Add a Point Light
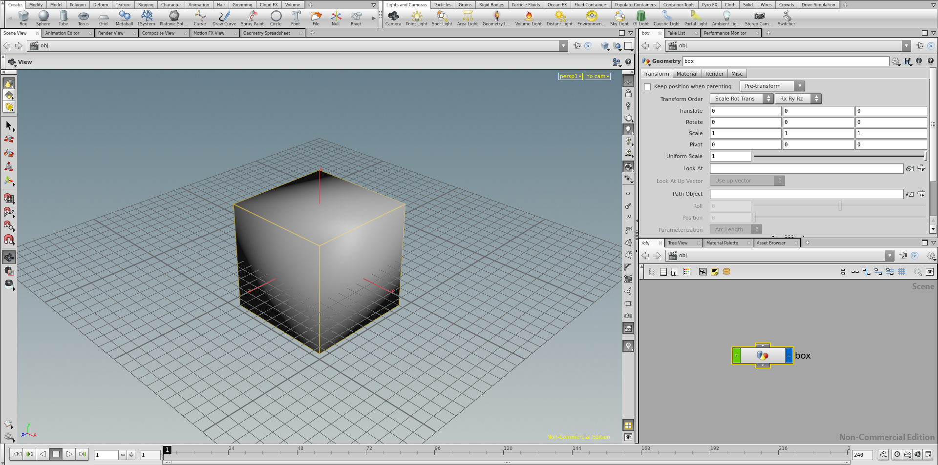 [x=417, y=18]
